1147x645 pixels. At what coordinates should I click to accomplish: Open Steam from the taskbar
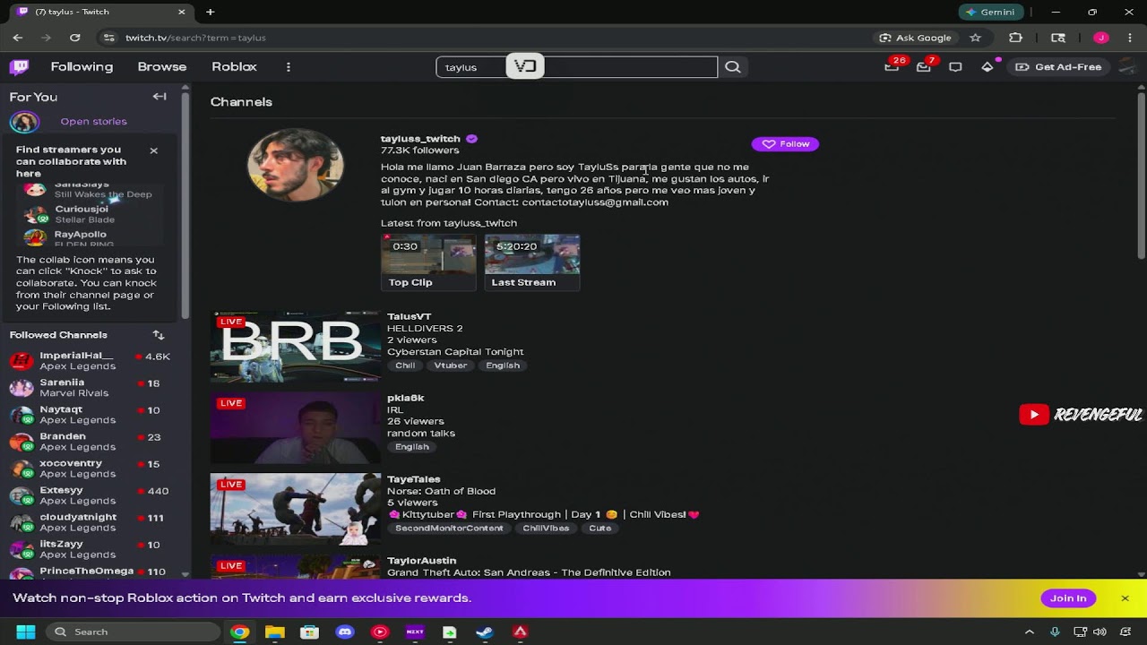click(x=484, y=632)
